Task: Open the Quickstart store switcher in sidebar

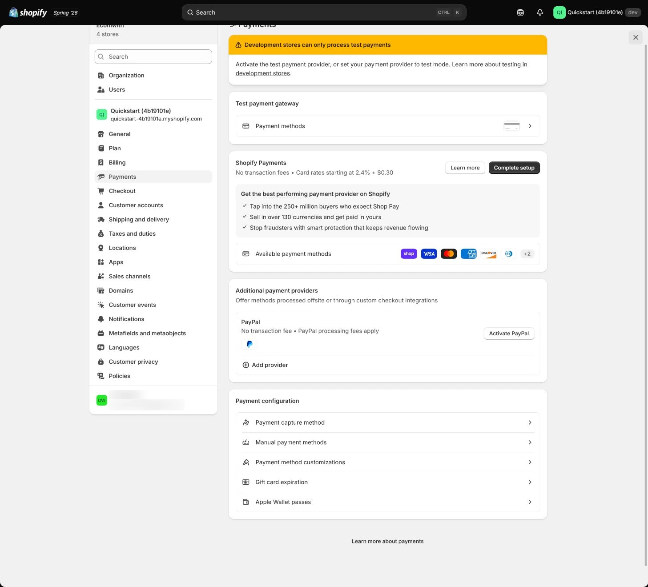Action: 153,115
